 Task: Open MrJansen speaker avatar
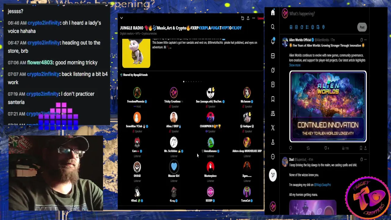point(247,93)
